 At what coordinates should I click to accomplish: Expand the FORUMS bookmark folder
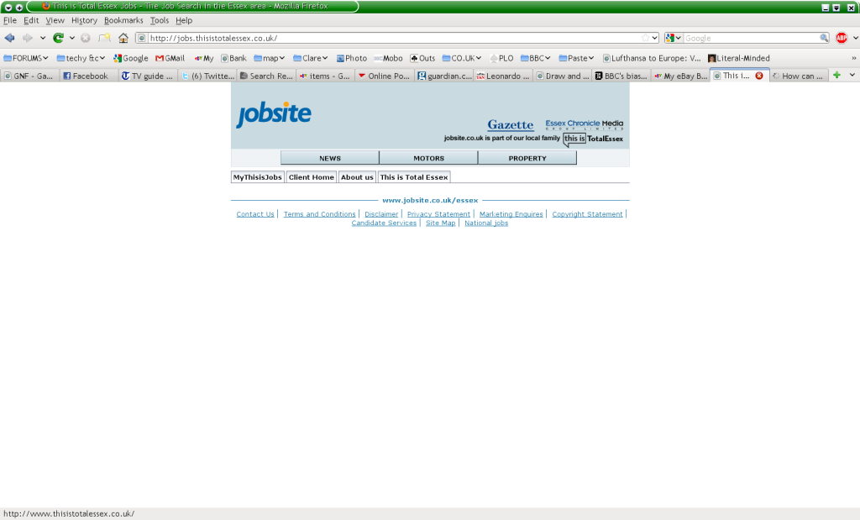point(26,58)
